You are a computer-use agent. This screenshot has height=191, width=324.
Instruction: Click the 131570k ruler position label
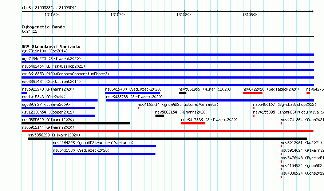118,15
